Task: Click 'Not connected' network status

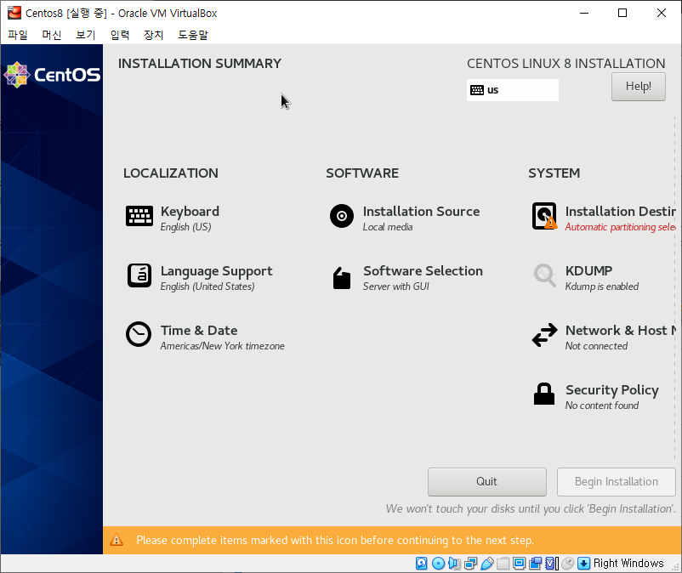Action: [x=596, y=346]
